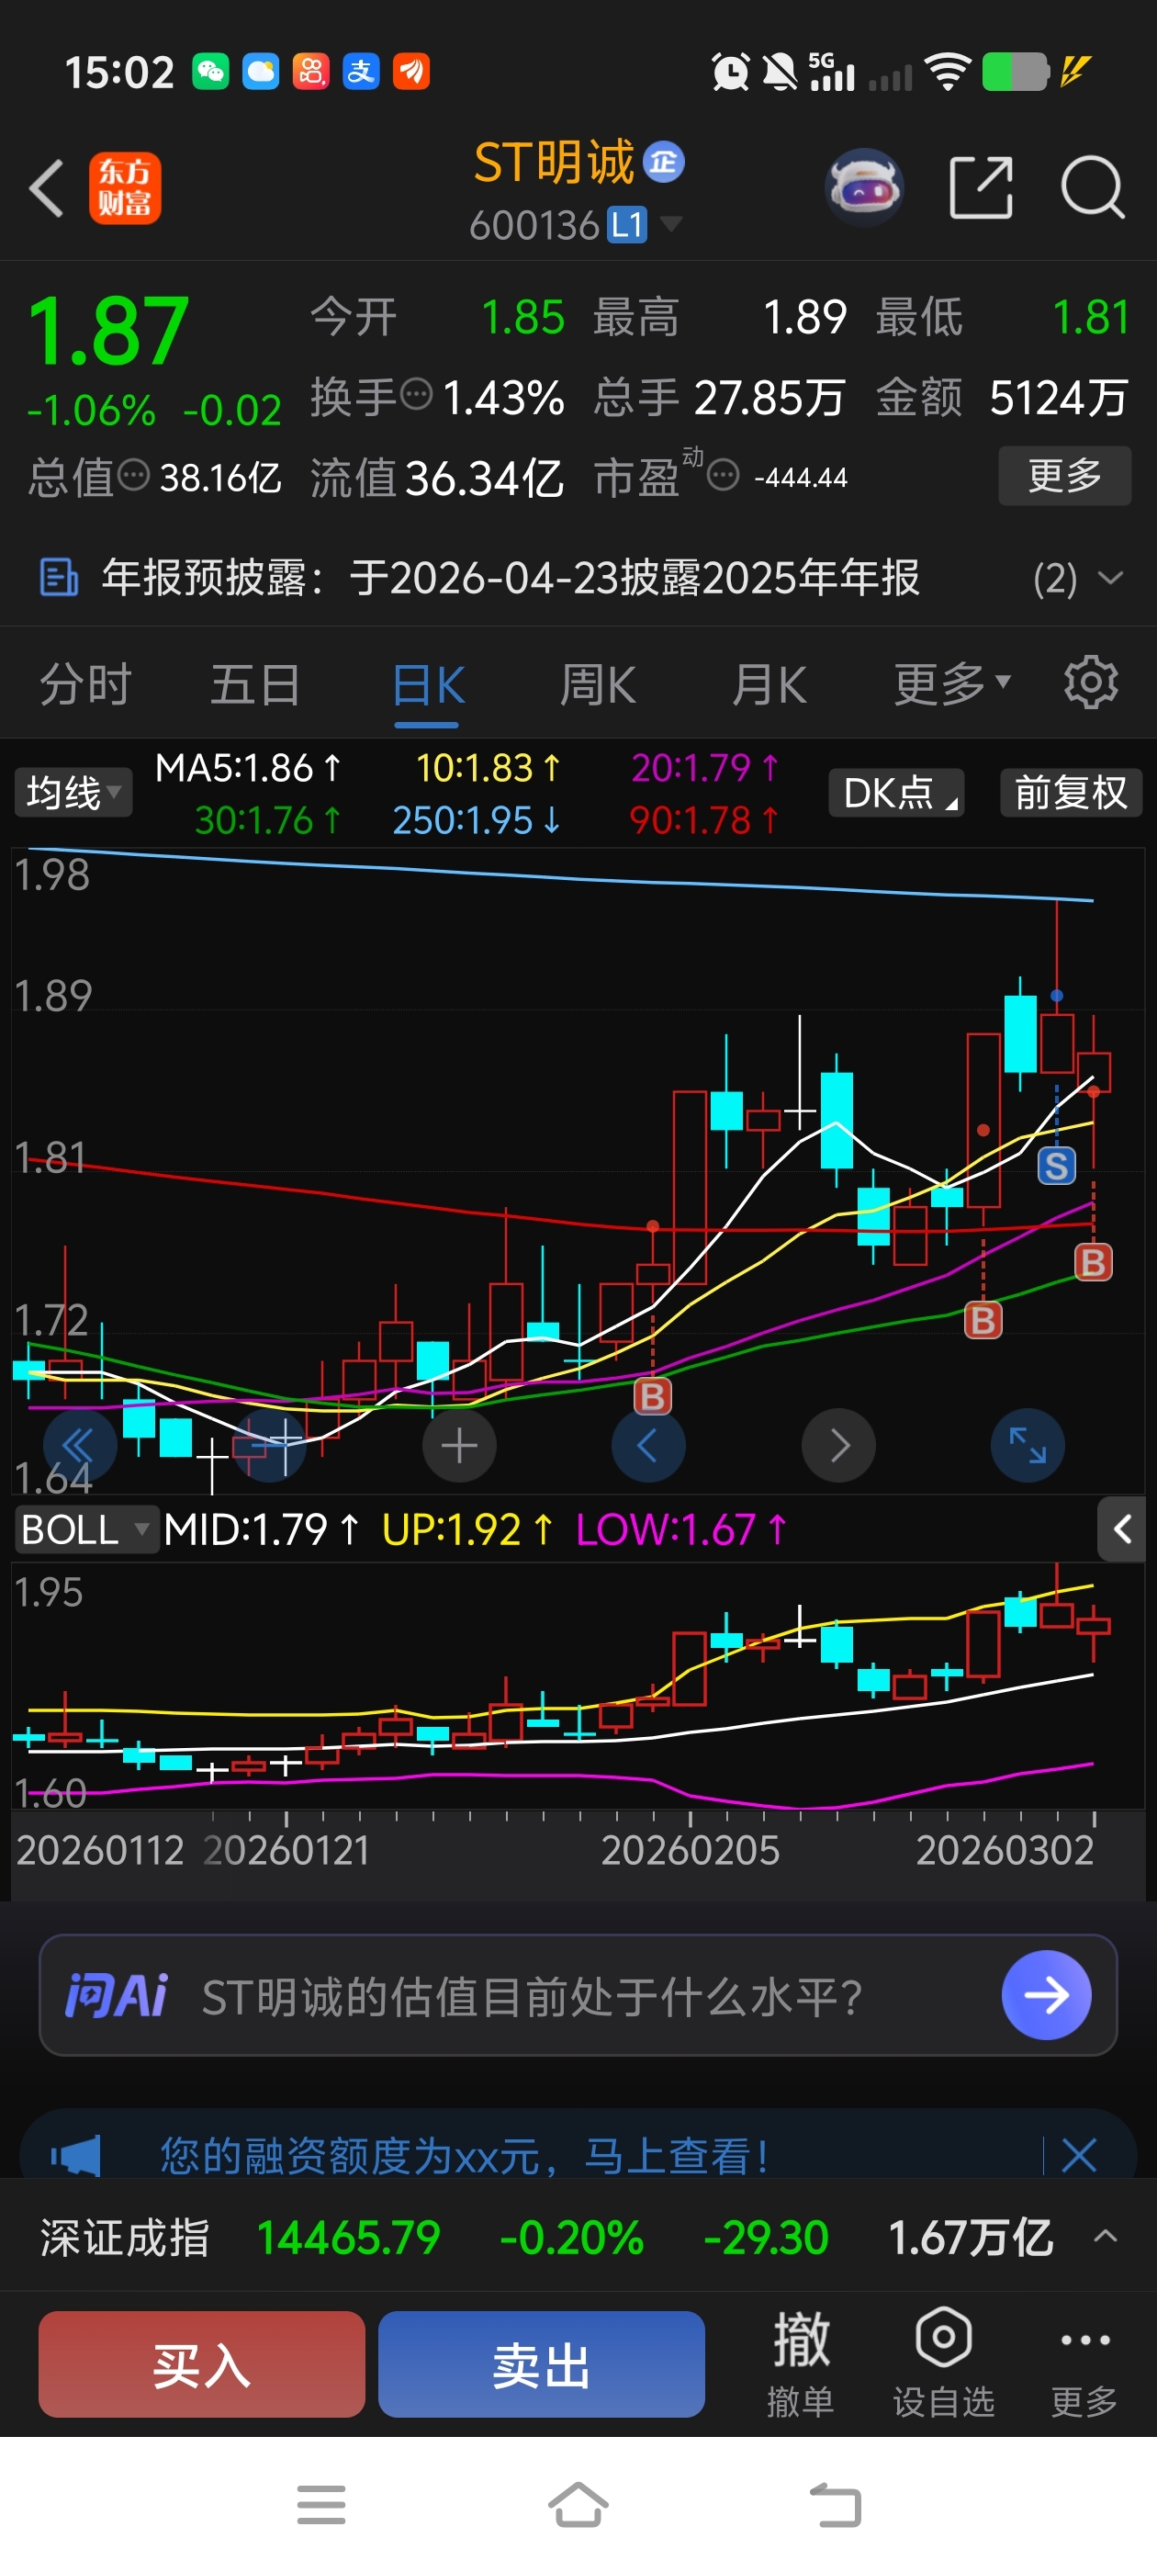Open the 前复权 adjustment selector
The width and height of the screenshot is (1157, 2572).
coord(1072,793)
